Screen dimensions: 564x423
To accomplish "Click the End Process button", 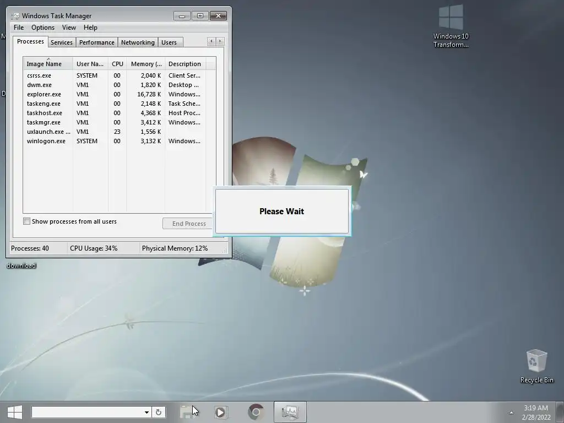I will [x=189, y=224].
